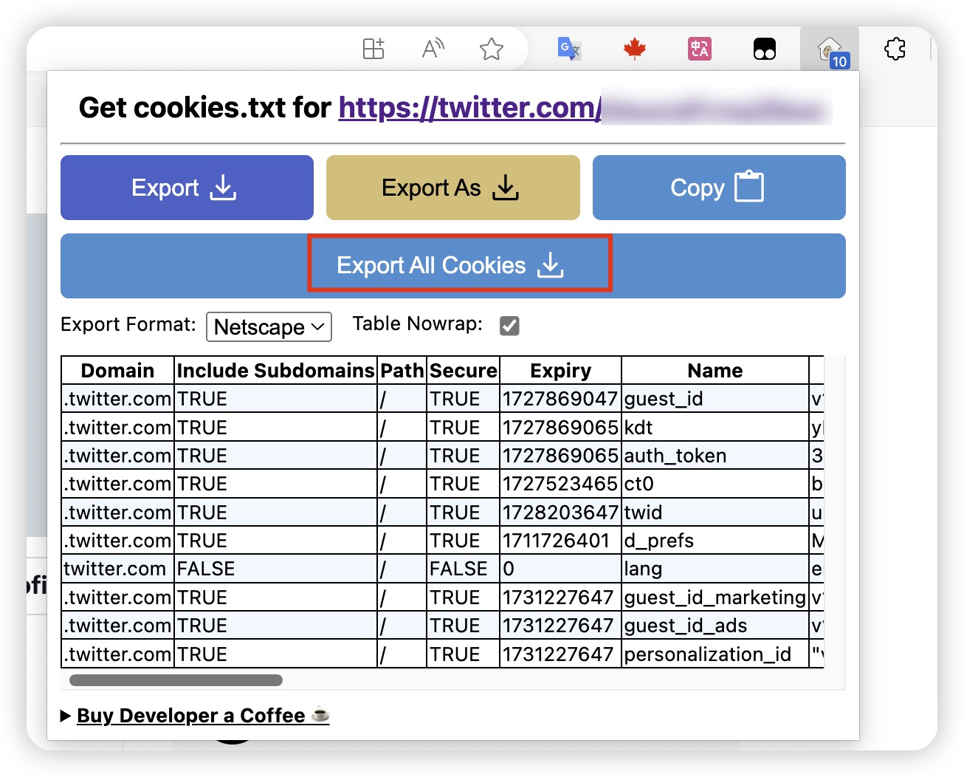
Task: Select the Name column header
Action: (x=715, y=370)
